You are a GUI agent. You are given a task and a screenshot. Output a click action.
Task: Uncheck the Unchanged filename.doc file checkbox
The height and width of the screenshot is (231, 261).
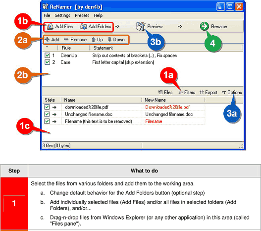pyautogui.click(x=47, y=114)
